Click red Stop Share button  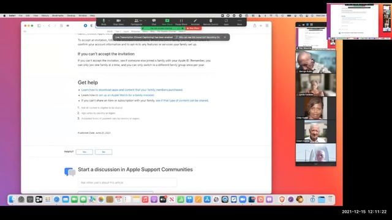tap(194, 29)
